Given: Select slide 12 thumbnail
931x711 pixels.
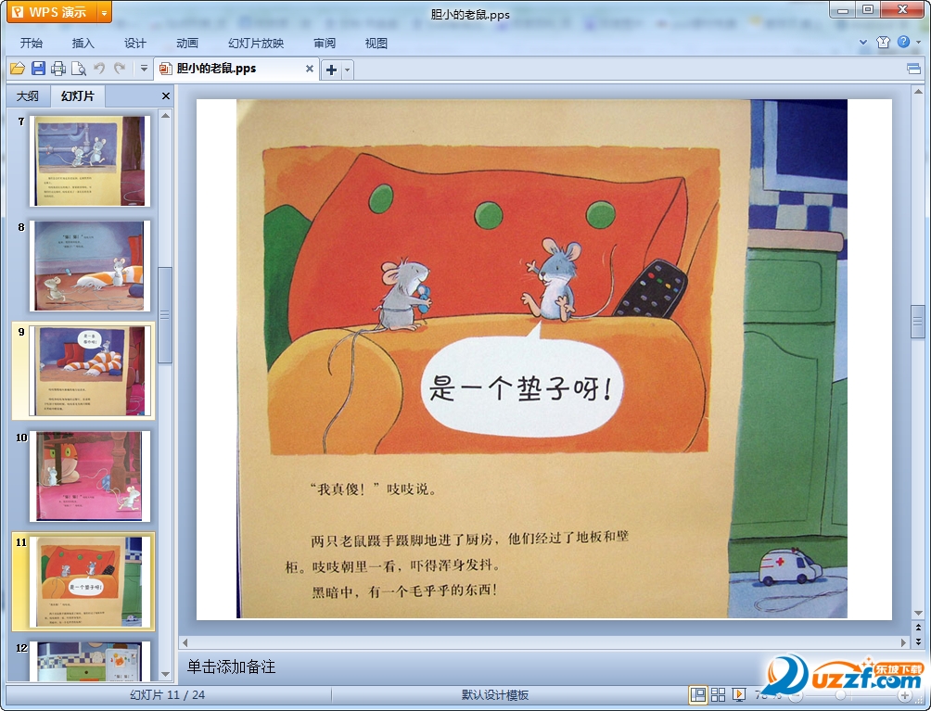Looking at the screenshot, I should click(90, 661).
